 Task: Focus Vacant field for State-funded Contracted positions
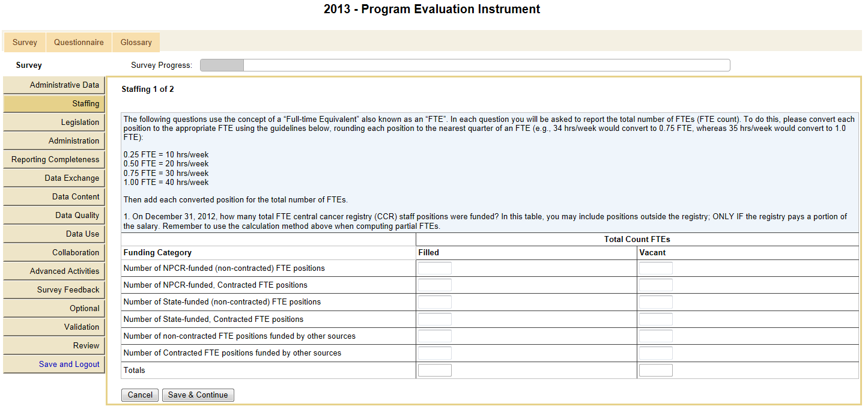(x=656, y=320)
